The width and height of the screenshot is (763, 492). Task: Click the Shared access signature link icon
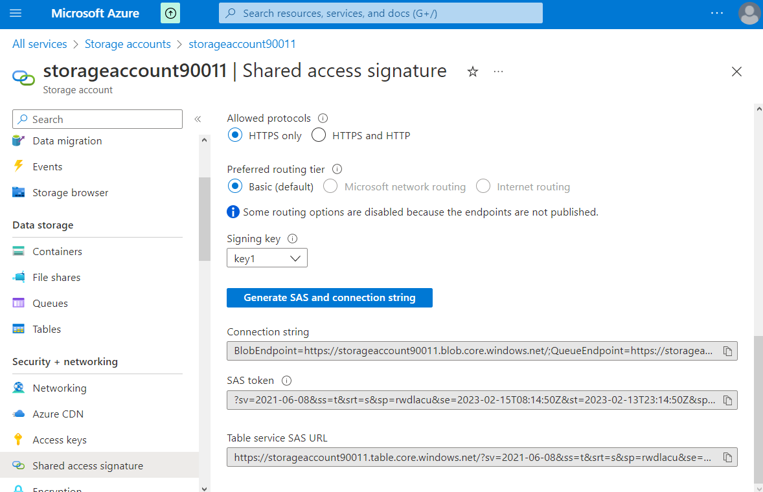coord(19,465)
